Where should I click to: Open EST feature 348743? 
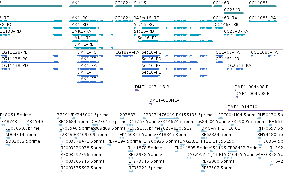[x=3, y=125]
